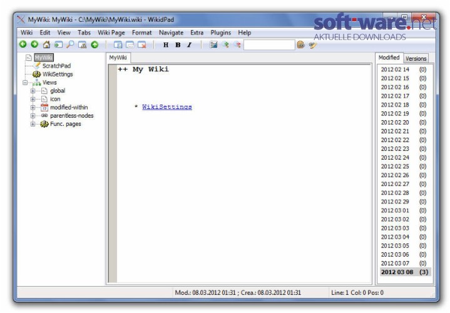This screenshot has width=450, height=313.
Task: Click the Line 1 Col 0 status field
Action: tap(357, 292)
